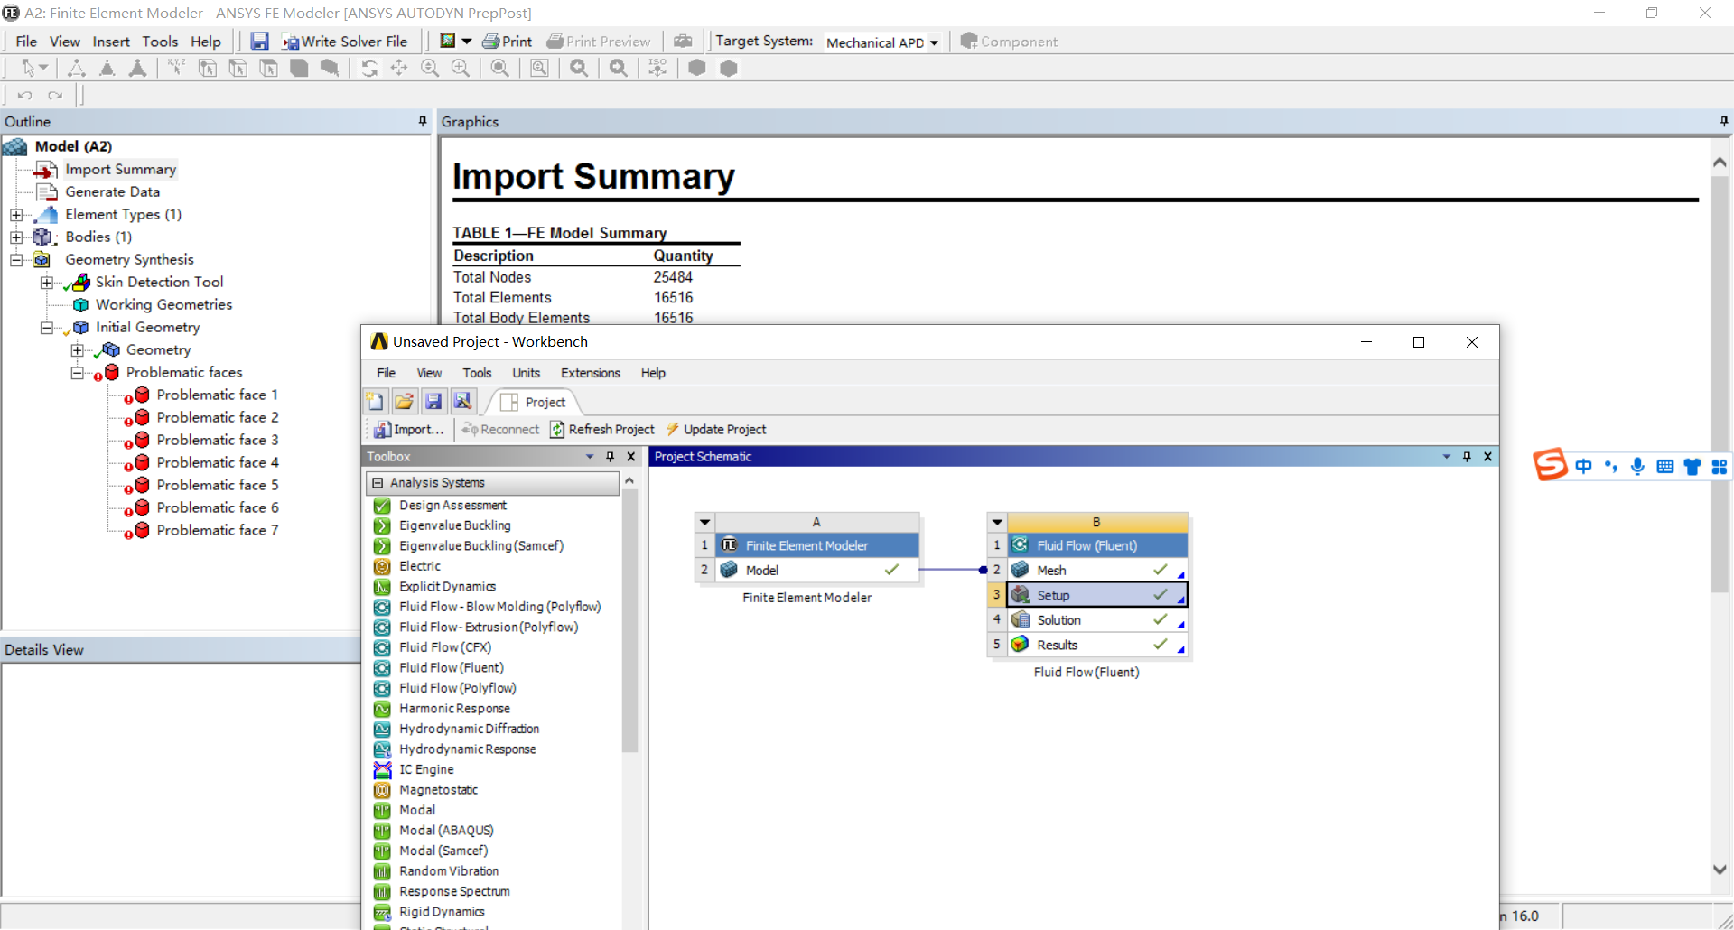Collapse the Initial Geometry node
The height and width of the screenshot is (930, 1734).
tap(47, 328)
